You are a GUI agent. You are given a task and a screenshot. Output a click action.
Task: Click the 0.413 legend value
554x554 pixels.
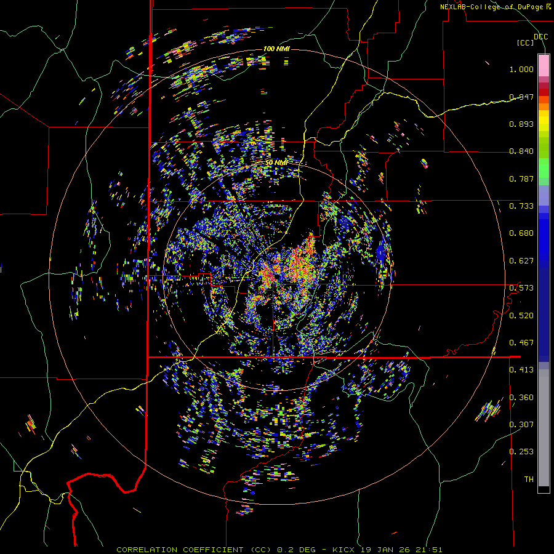[x=521, y=370]
